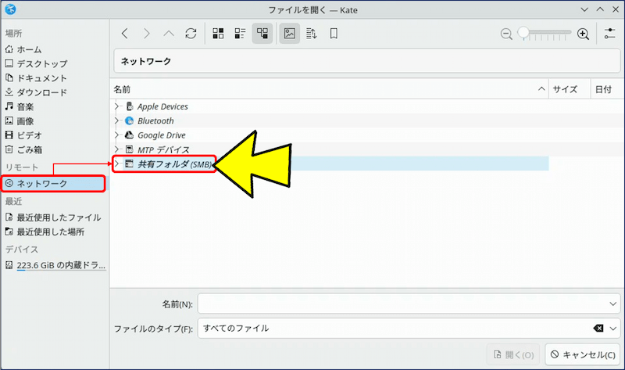This screenshot has width=625, height=370.
Task: Click the ネットワーク location bar
Action: coord(367,61)
